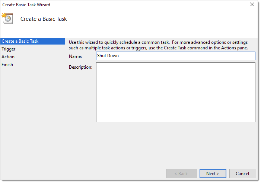Screen dimensions: 261x183
Task: Go to the Trigger step in sidebar
Action: [x=9, y=49]
